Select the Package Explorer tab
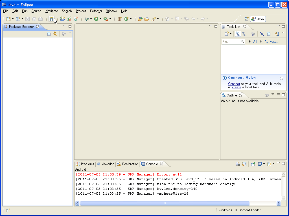The image size is (289, 216). pyautogui.click(x=22, y=27)
